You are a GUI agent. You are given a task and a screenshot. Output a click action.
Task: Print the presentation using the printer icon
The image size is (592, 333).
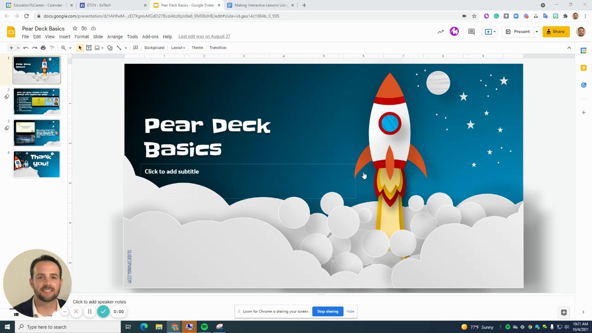43,48
